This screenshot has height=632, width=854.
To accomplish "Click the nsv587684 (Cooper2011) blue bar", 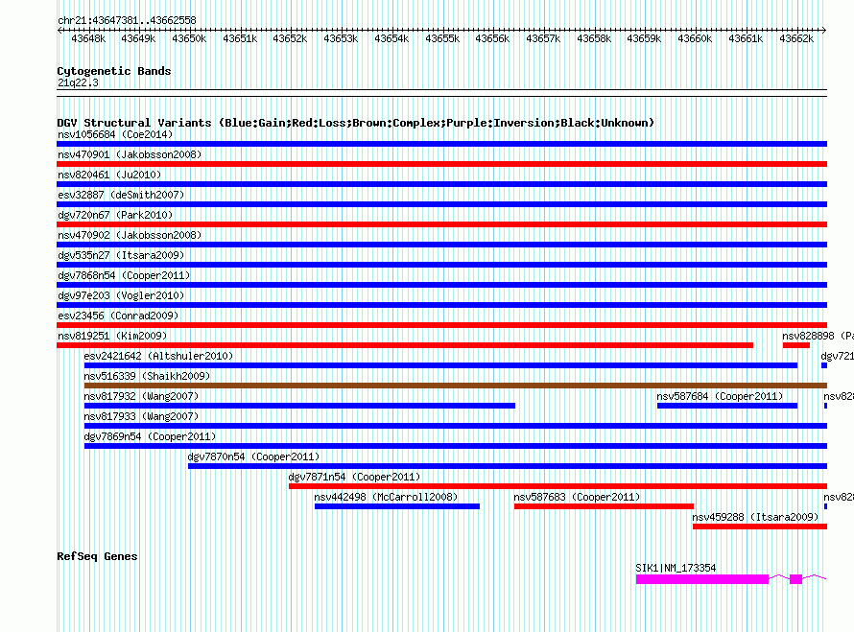I will point(727,406).
